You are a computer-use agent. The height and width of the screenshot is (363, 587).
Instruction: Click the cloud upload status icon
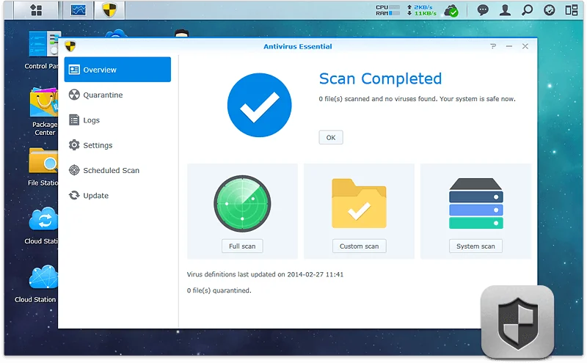pos(451,10)
